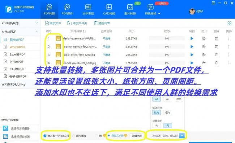Delete the alesia-kazantceva file row
The image size is (235, 143).
pos(216,38)
